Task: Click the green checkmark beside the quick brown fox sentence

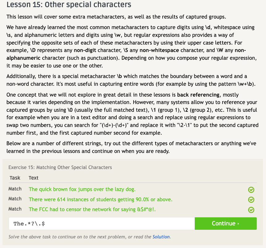Action: (x=251, y=189)
